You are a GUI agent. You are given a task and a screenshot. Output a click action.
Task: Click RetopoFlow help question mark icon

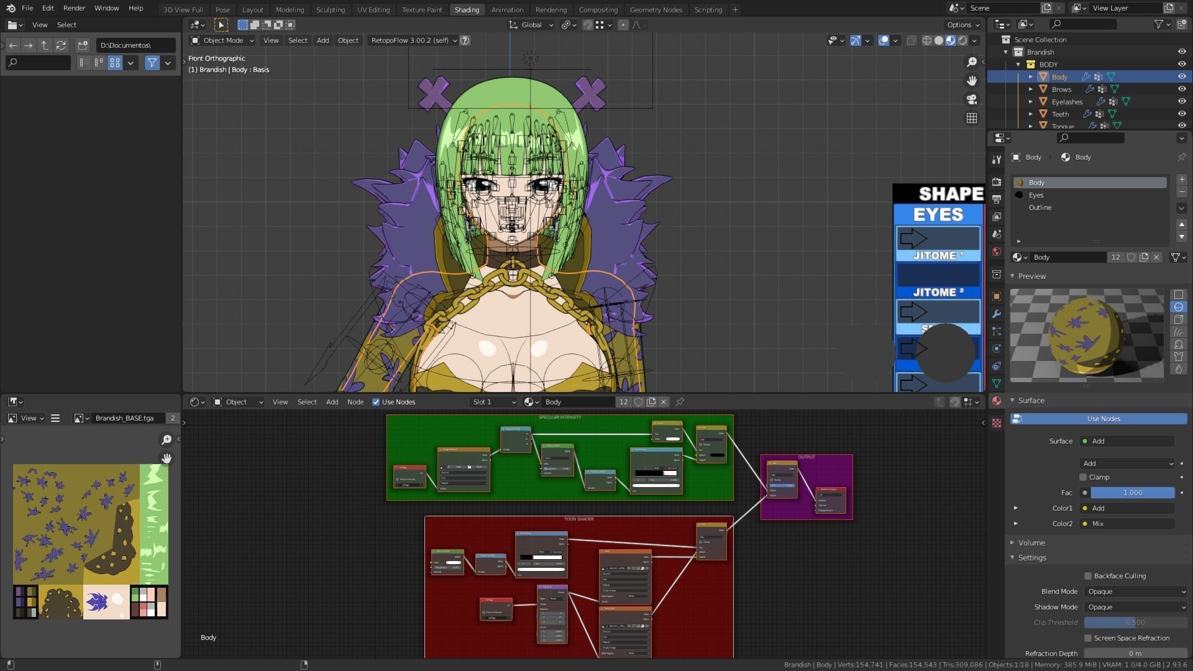(x=465, y=40)
